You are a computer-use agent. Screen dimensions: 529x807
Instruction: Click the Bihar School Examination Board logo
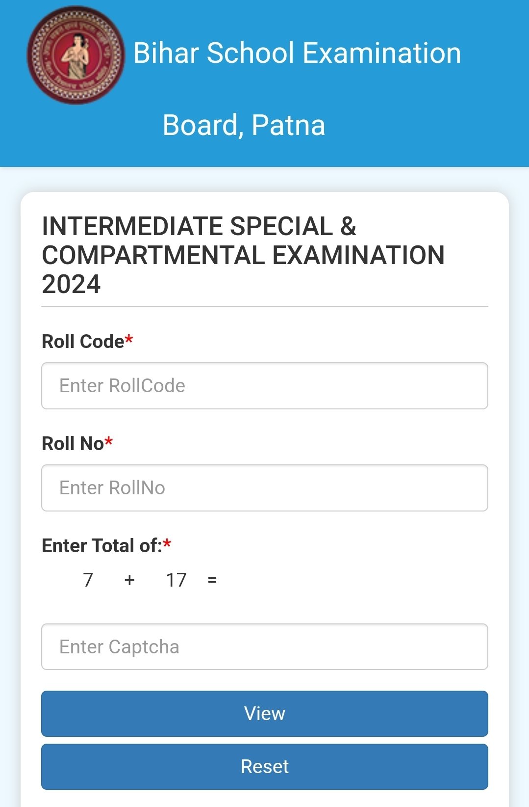[76, 55]
